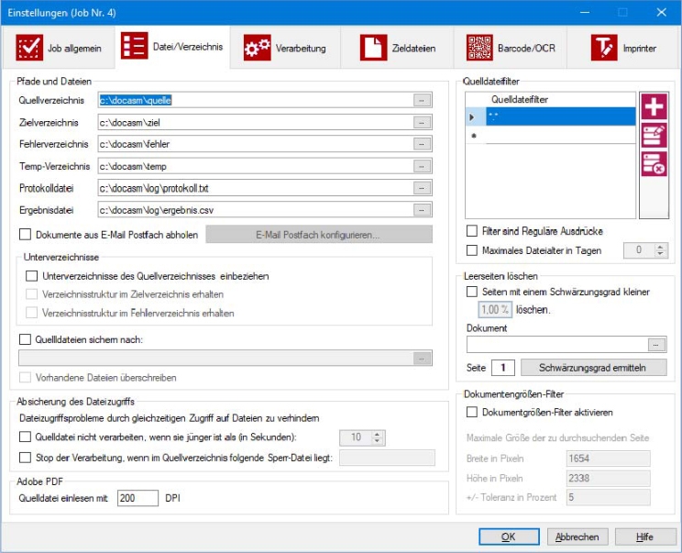Close the Einstellungen dialog window
Screen dimensions: 682x553
coord(661,12)
